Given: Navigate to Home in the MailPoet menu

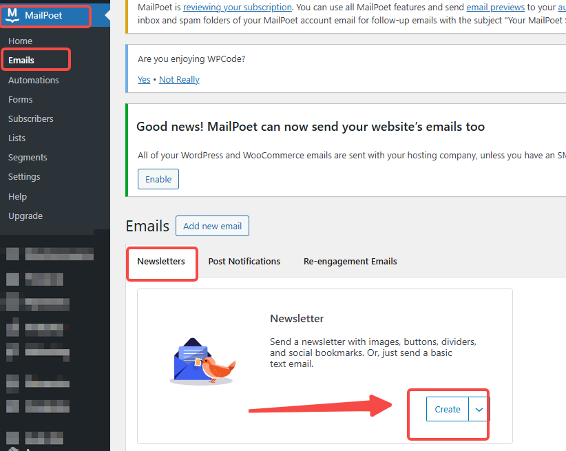Looking at the screenshot, I should 20,41.
